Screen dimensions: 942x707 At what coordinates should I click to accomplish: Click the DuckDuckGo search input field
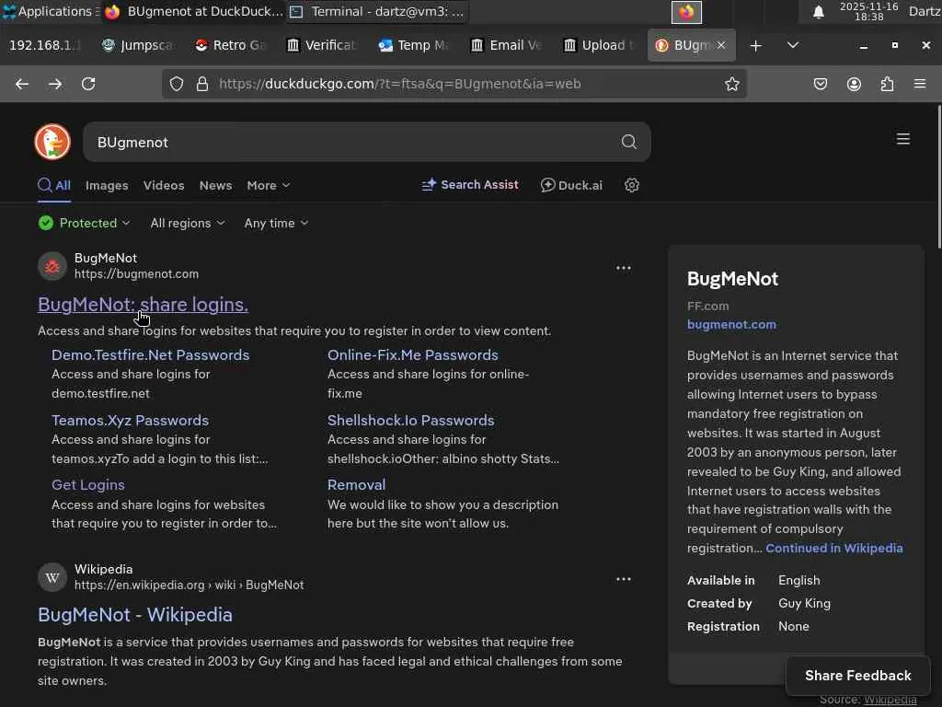click(350, 142)
